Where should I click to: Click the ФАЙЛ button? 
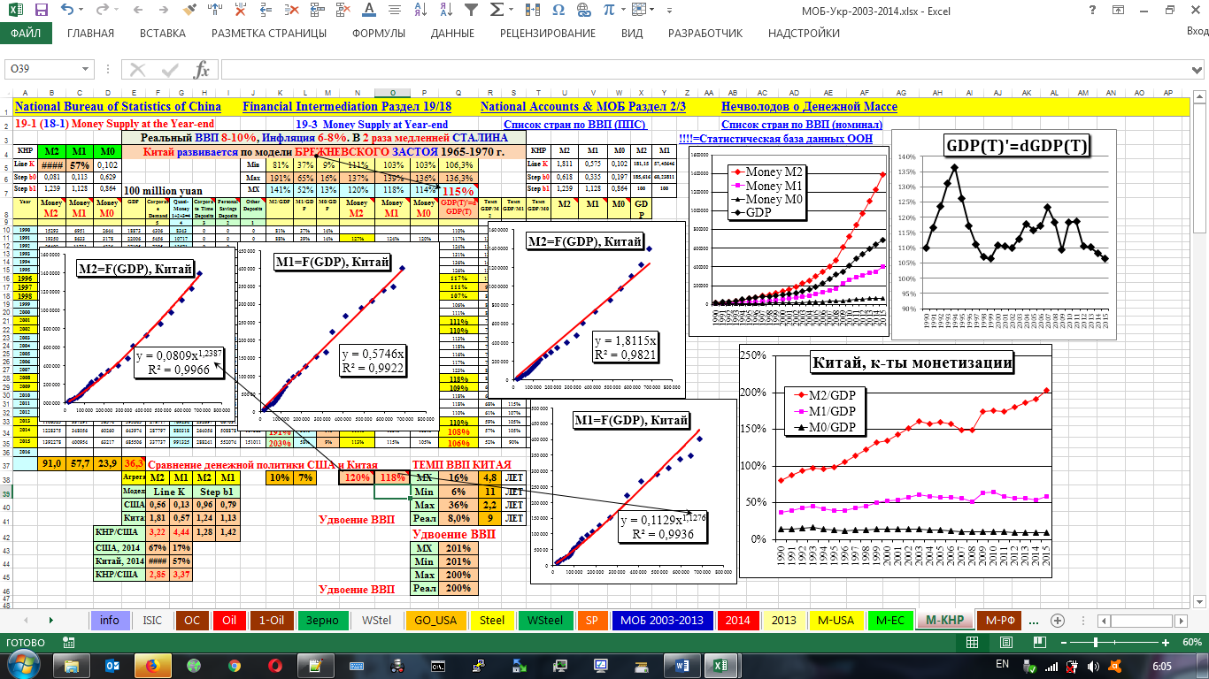tap(26, 34)
